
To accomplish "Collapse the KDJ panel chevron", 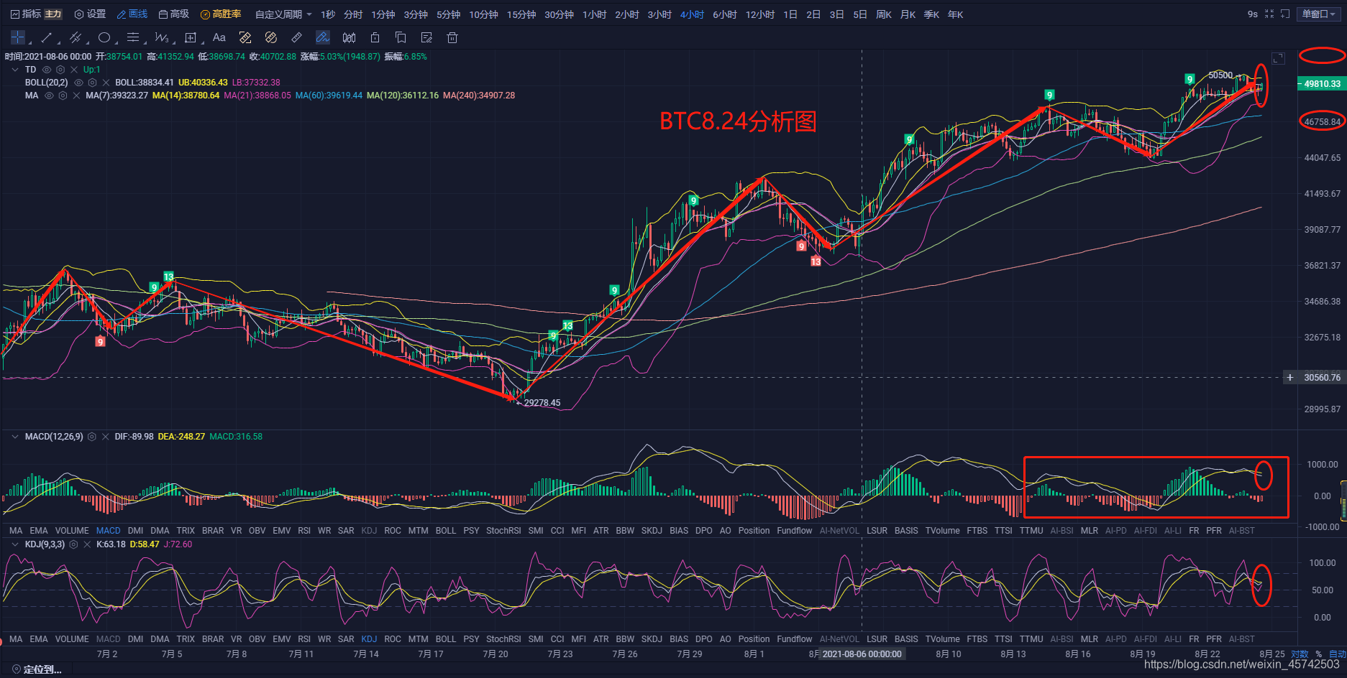I will click(15, 544).
